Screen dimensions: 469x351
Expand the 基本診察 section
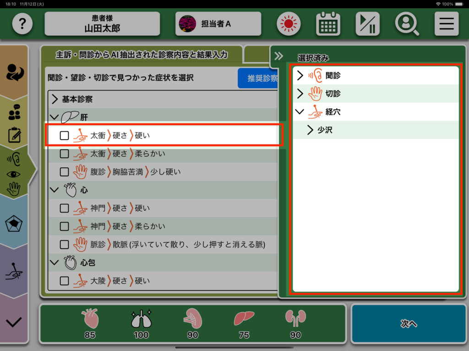[55, 99]
